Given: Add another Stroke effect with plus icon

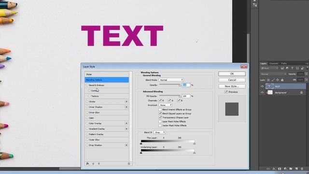Looking at the screenshot, I should 126,101.
